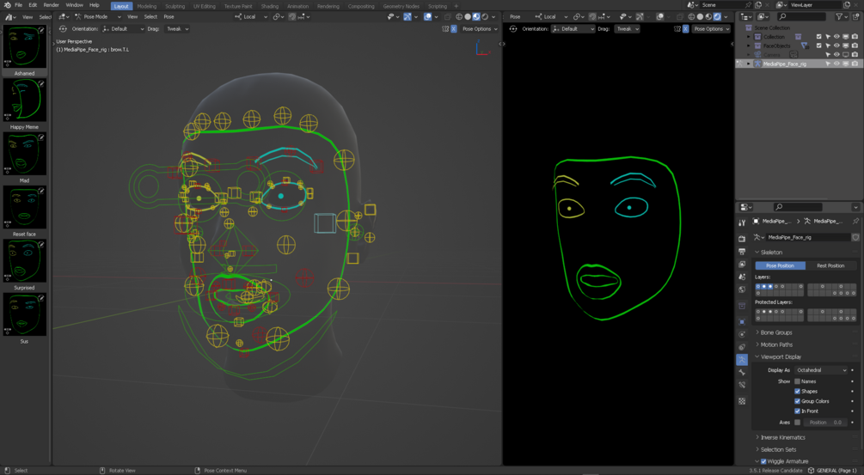Click the fake user shield icon
This screenshot has width=864, height=475.
[855, 237]
